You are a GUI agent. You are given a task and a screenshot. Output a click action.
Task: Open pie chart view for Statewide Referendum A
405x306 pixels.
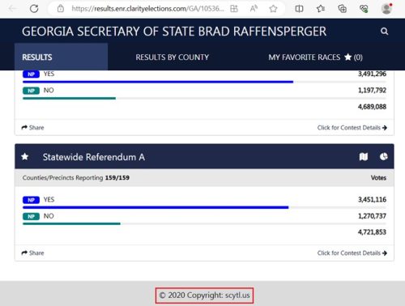click(384, 156)
